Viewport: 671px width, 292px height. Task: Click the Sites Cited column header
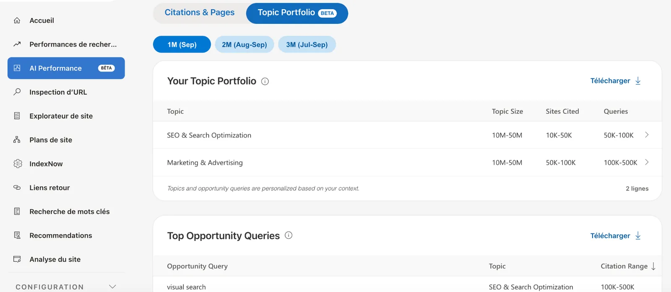[562, 111]
